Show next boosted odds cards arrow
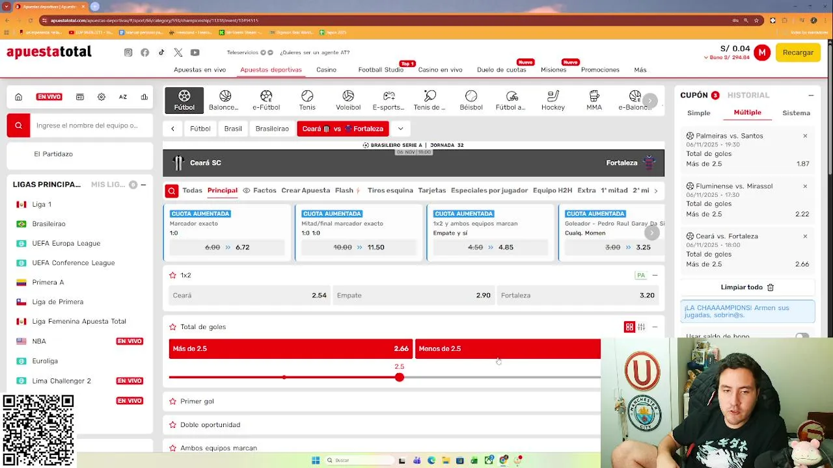The image size is (833, 468). 651,233
